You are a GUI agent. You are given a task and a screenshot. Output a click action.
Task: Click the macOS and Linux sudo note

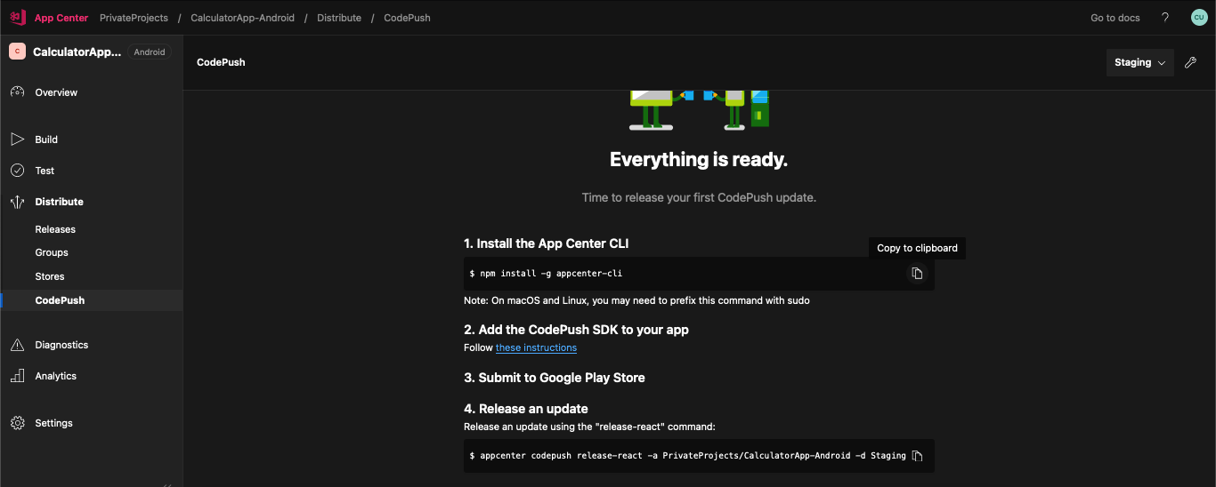click(x=636, y=300)
